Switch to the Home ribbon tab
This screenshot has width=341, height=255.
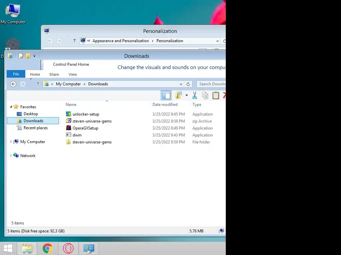click(35, 74)
